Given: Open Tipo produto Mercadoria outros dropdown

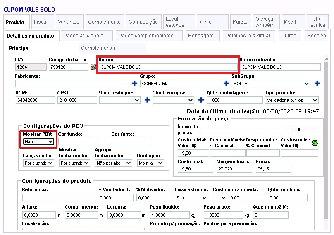Looking at the screenshot, I should tap(291, 100).
